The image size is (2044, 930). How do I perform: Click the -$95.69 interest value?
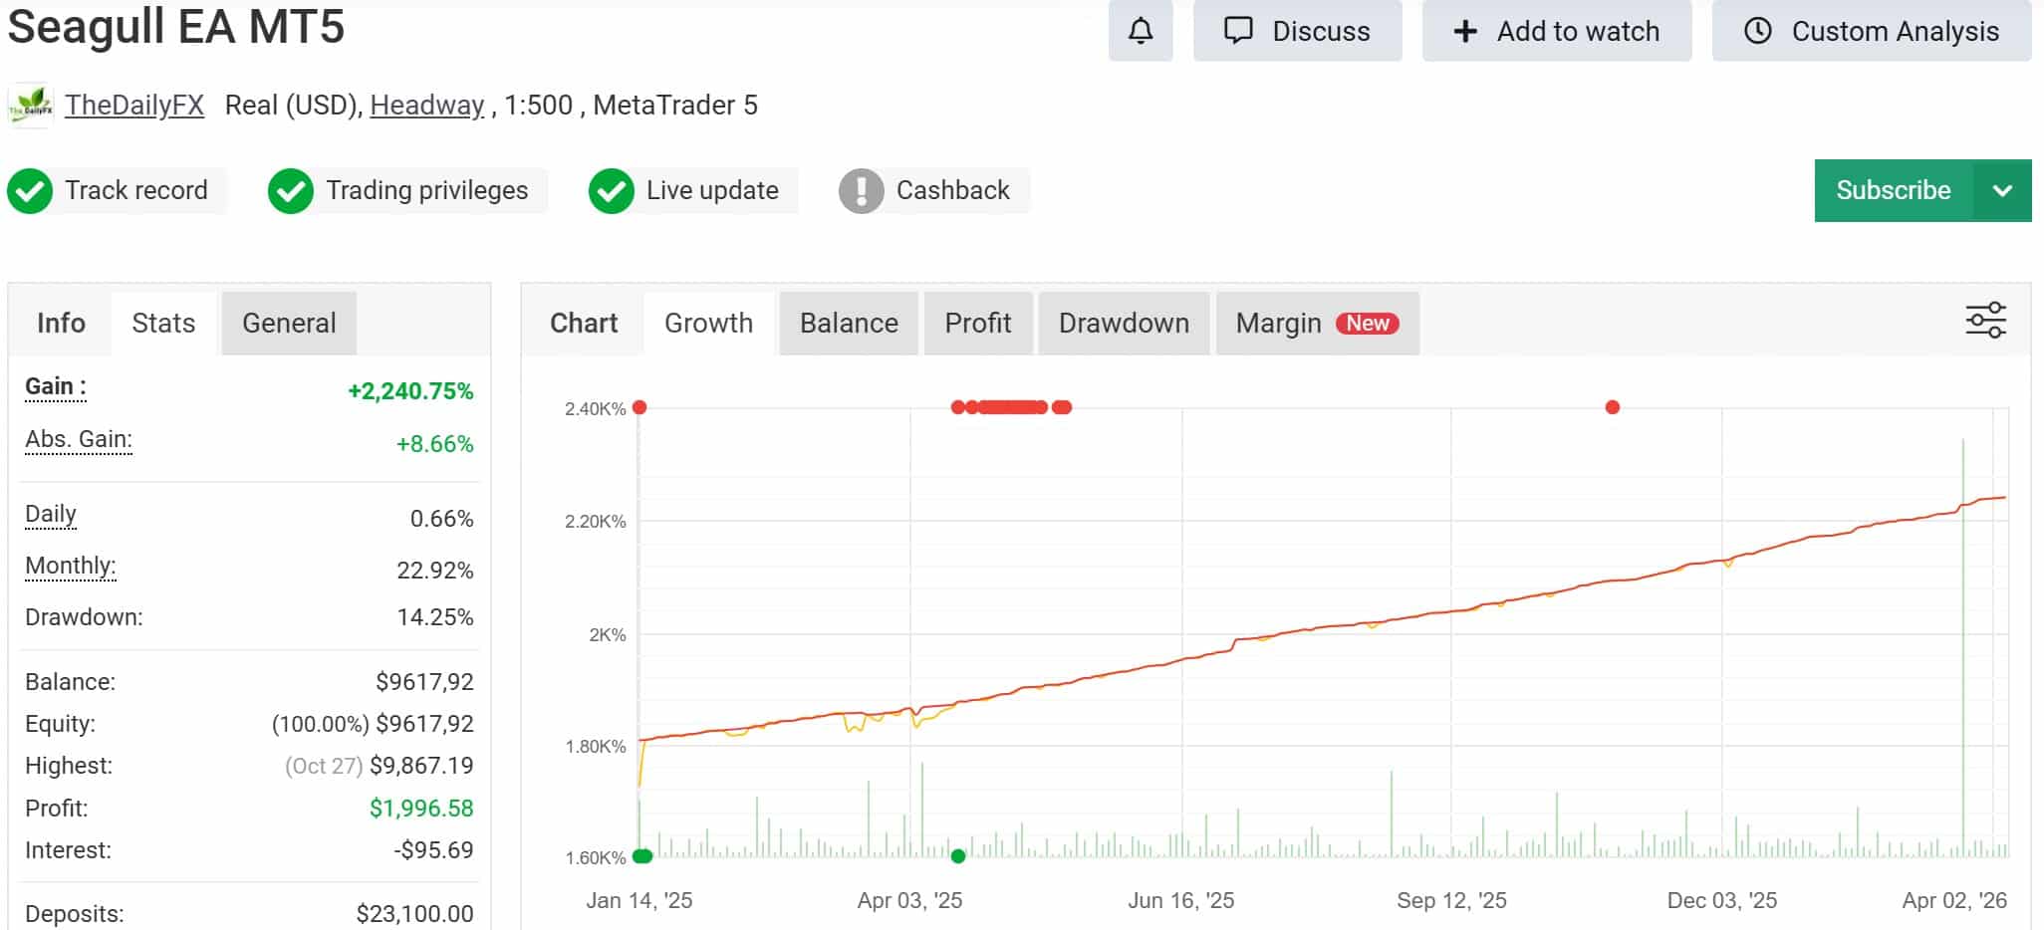[433, 850]
